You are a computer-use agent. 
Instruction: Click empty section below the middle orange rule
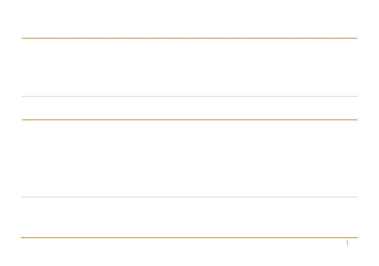click(189, 158)
